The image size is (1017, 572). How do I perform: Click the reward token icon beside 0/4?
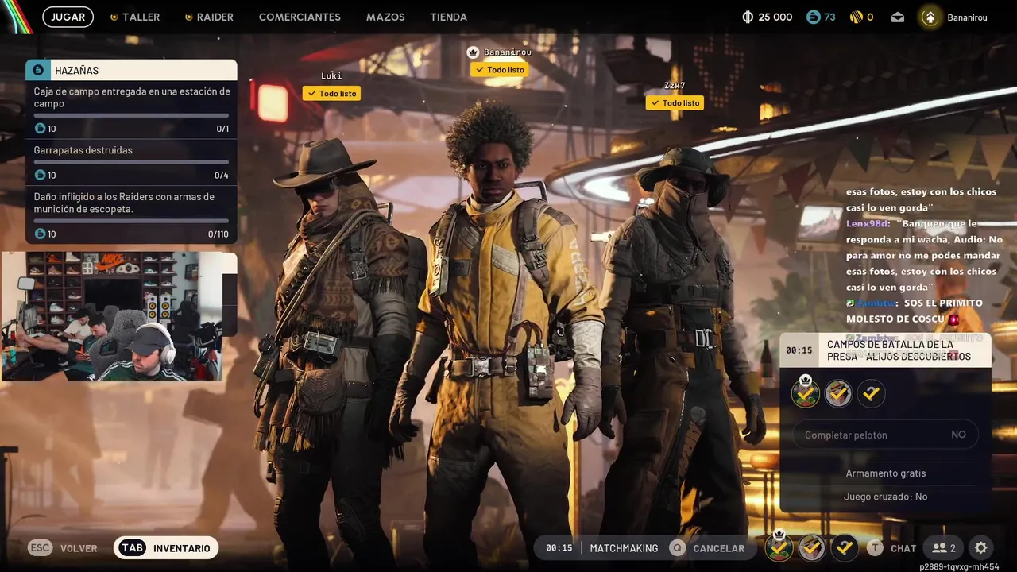[40, 175]
